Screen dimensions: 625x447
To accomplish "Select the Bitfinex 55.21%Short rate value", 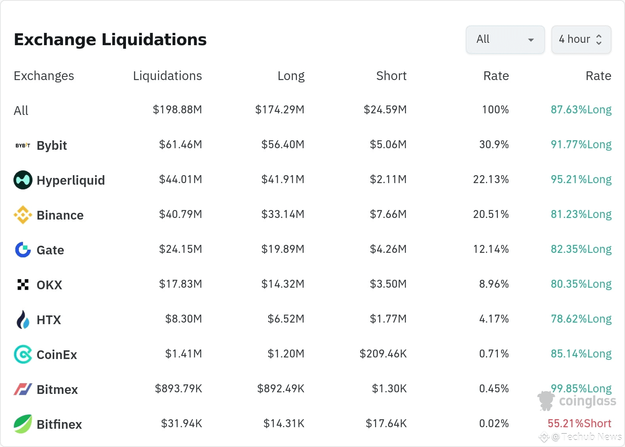I will [579, 423].
